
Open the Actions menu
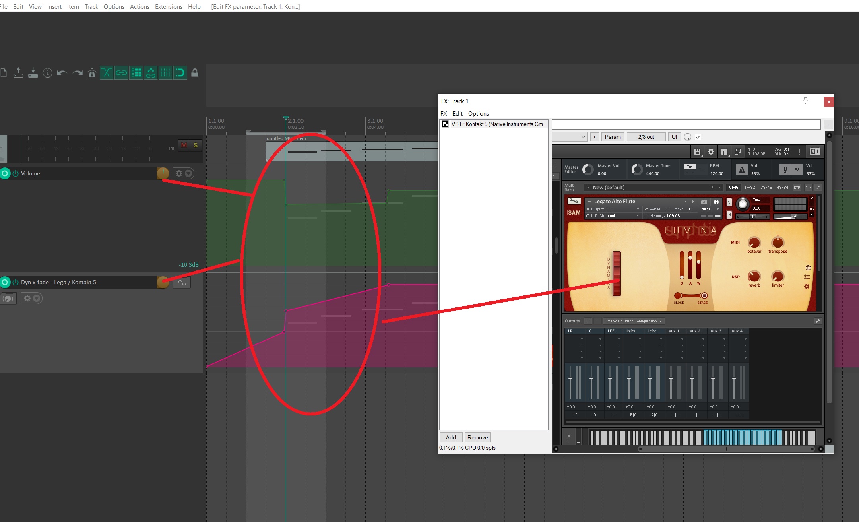click(x=140, y=6)
